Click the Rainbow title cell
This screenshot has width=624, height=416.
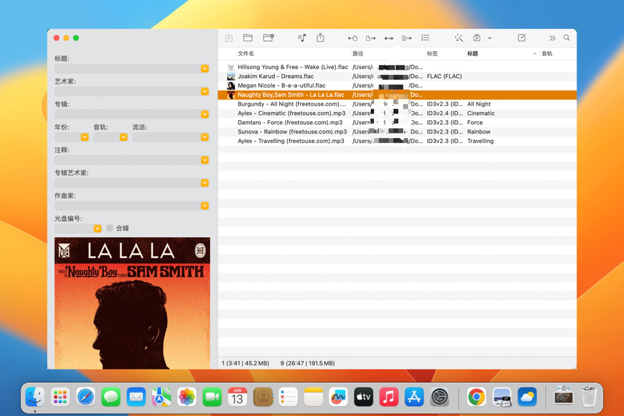click(479, 132)
